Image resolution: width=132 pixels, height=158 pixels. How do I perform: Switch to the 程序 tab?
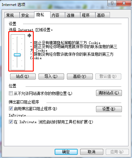[88, 15]
